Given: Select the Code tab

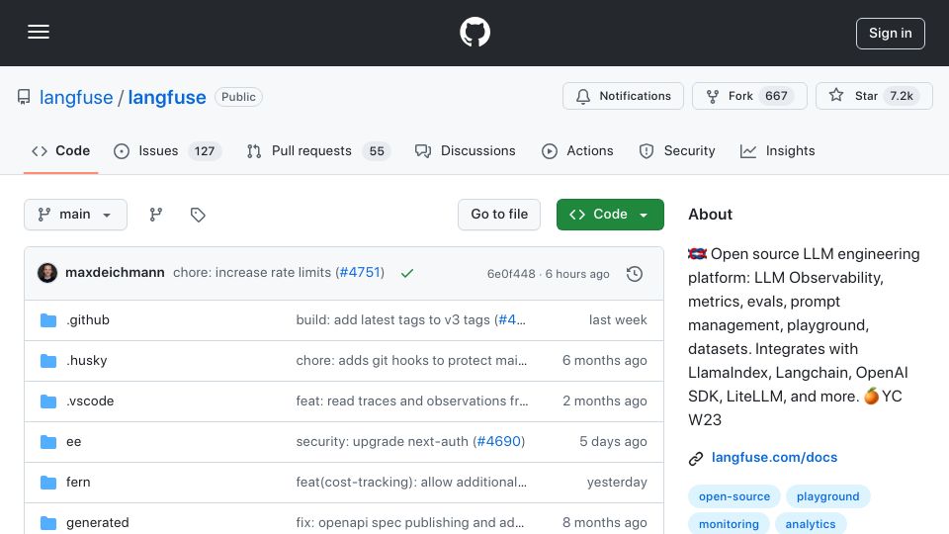Looking at the screenshot, I should pyautogui.click(x=60, y=150).
